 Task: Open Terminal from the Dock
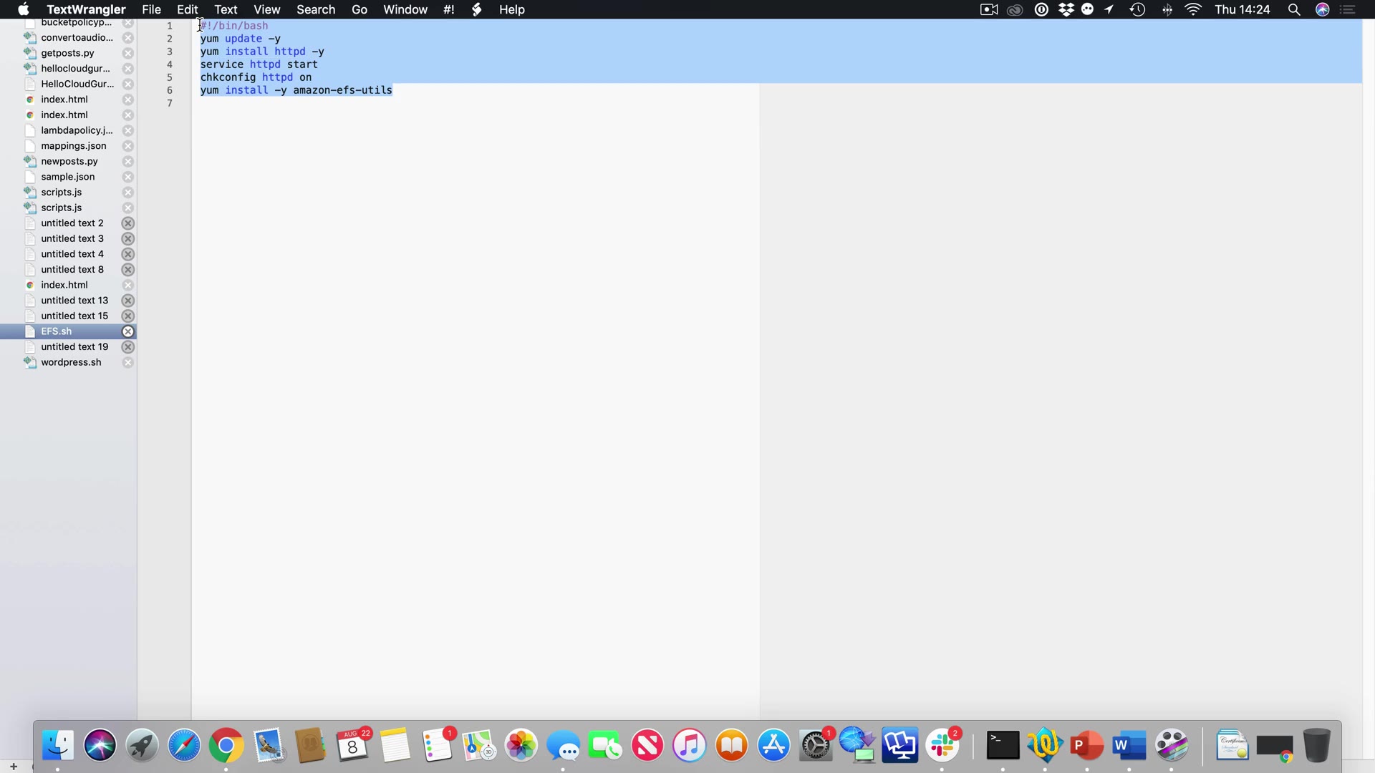coord(1003,745)
